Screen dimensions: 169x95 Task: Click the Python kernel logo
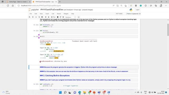[131, 10]
